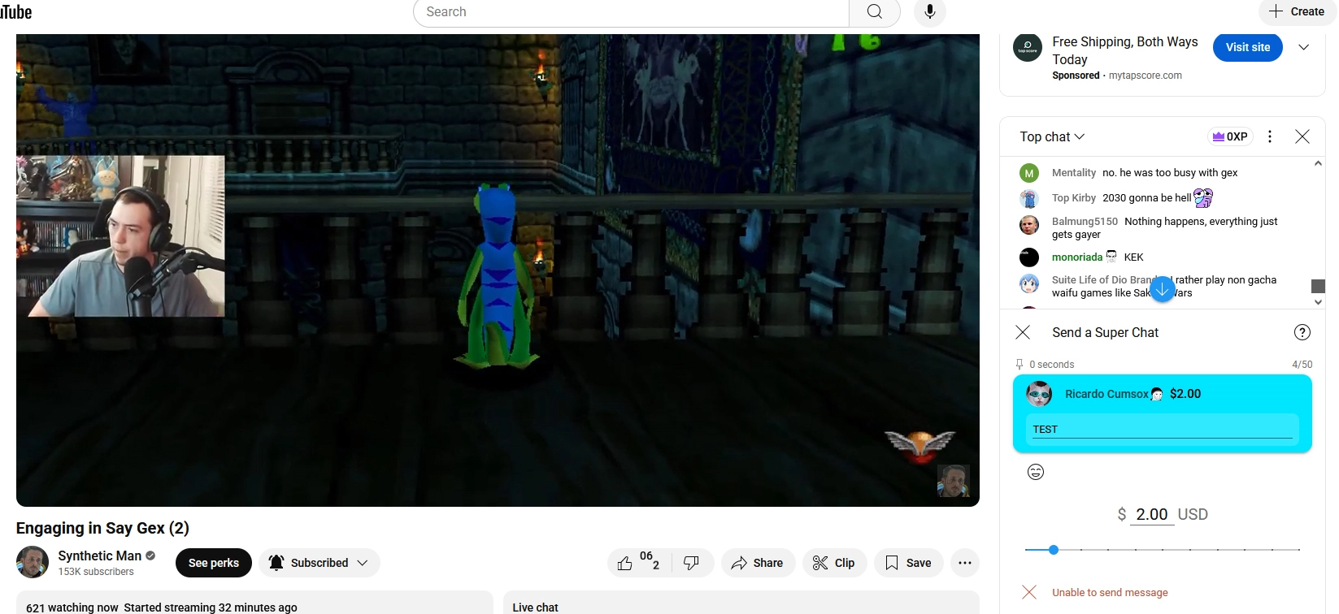
Task: Click Mentality's chat avatar
Action: (1029, 173)
